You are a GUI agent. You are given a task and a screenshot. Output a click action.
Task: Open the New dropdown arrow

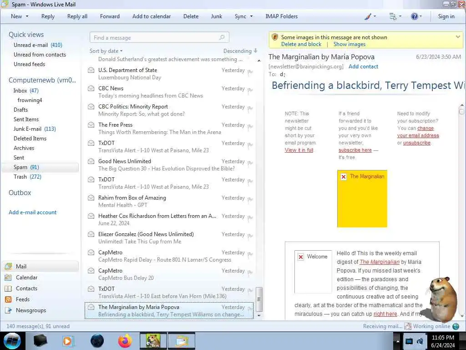click(x=27, y=16)
